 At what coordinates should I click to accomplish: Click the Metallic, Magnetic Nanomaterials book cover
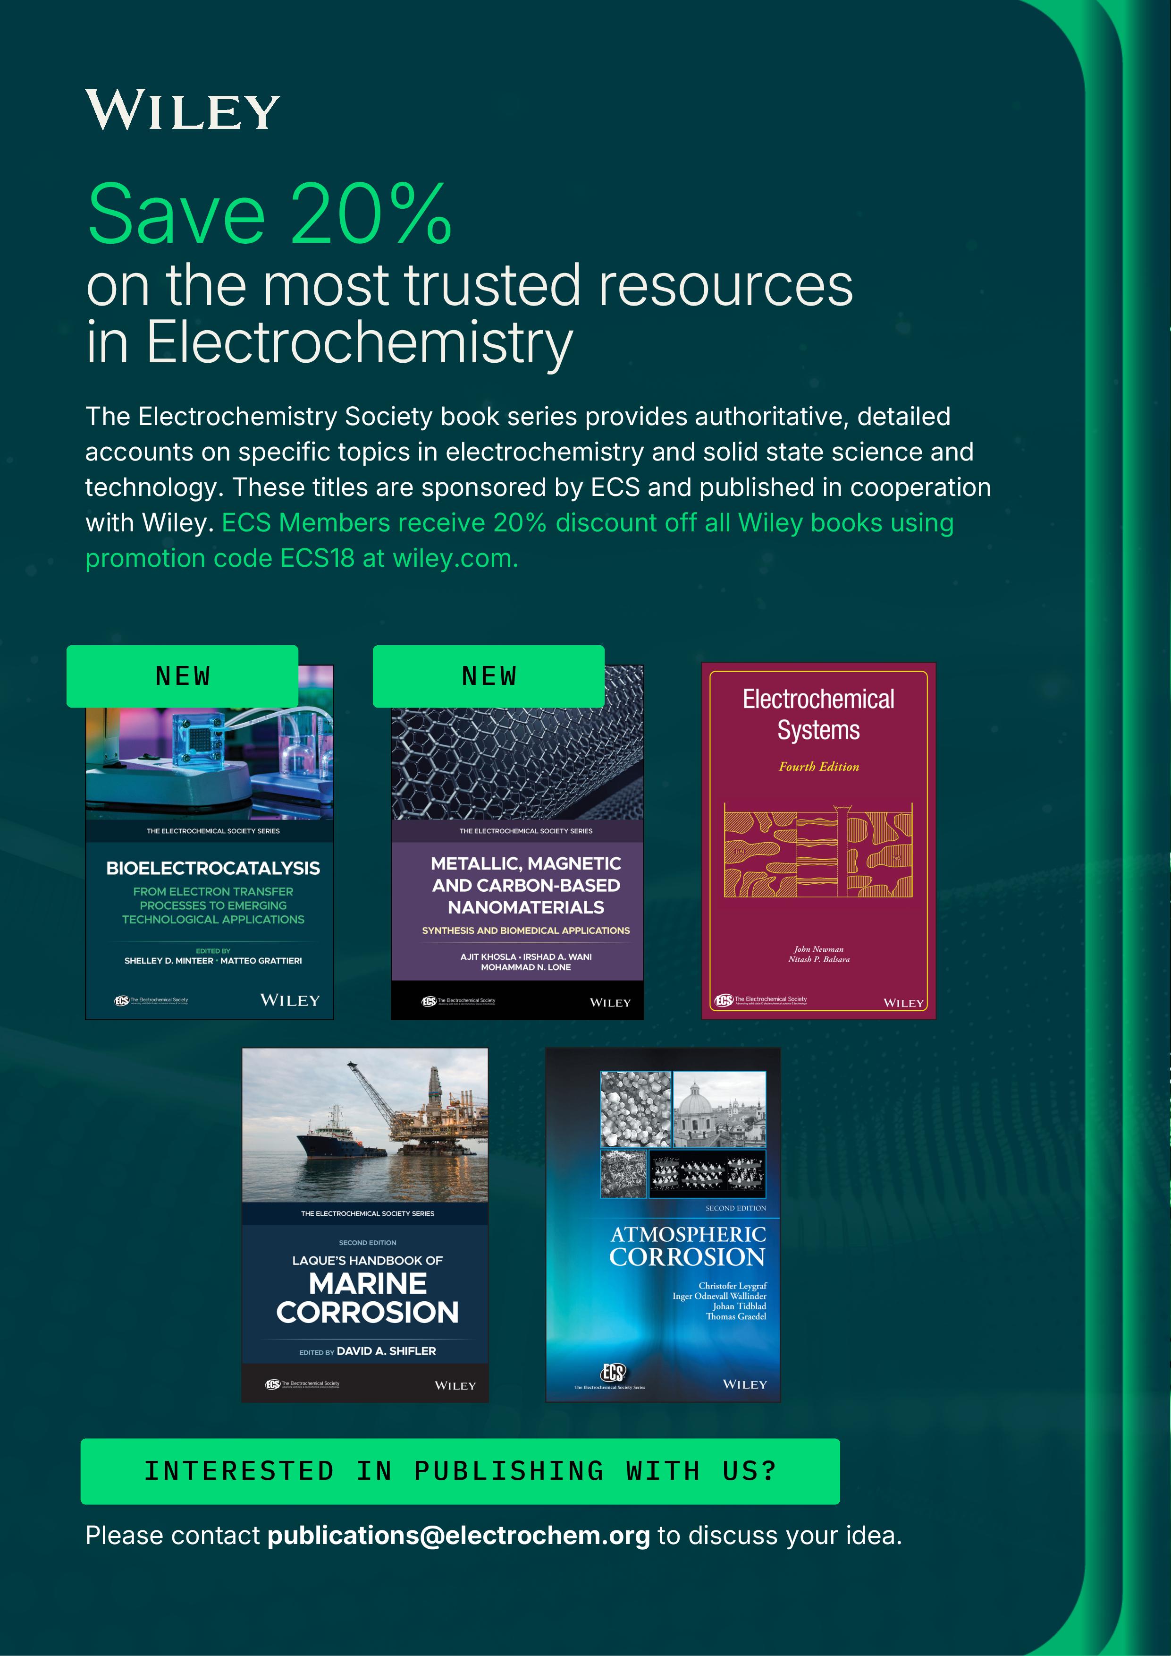517,888
